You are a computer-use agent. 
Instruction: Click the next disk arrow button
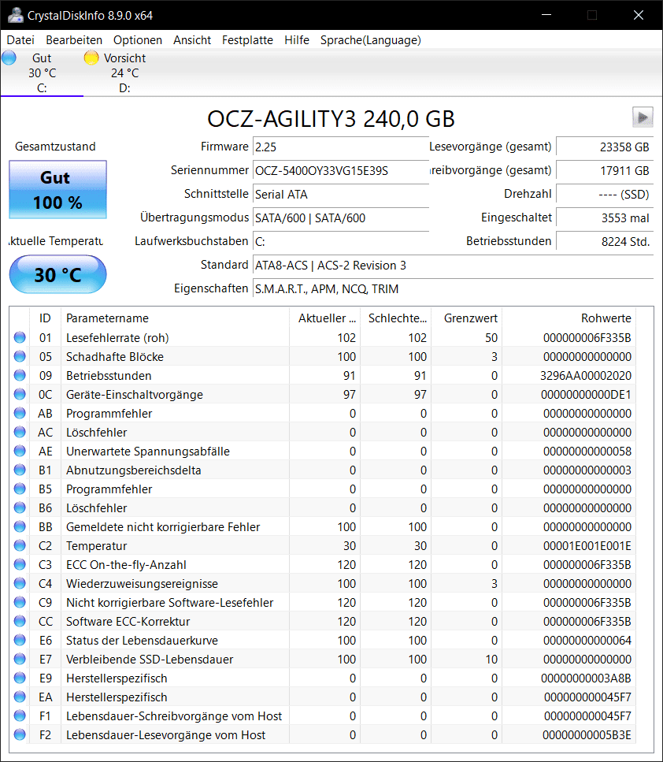click(x=642, y=117)
